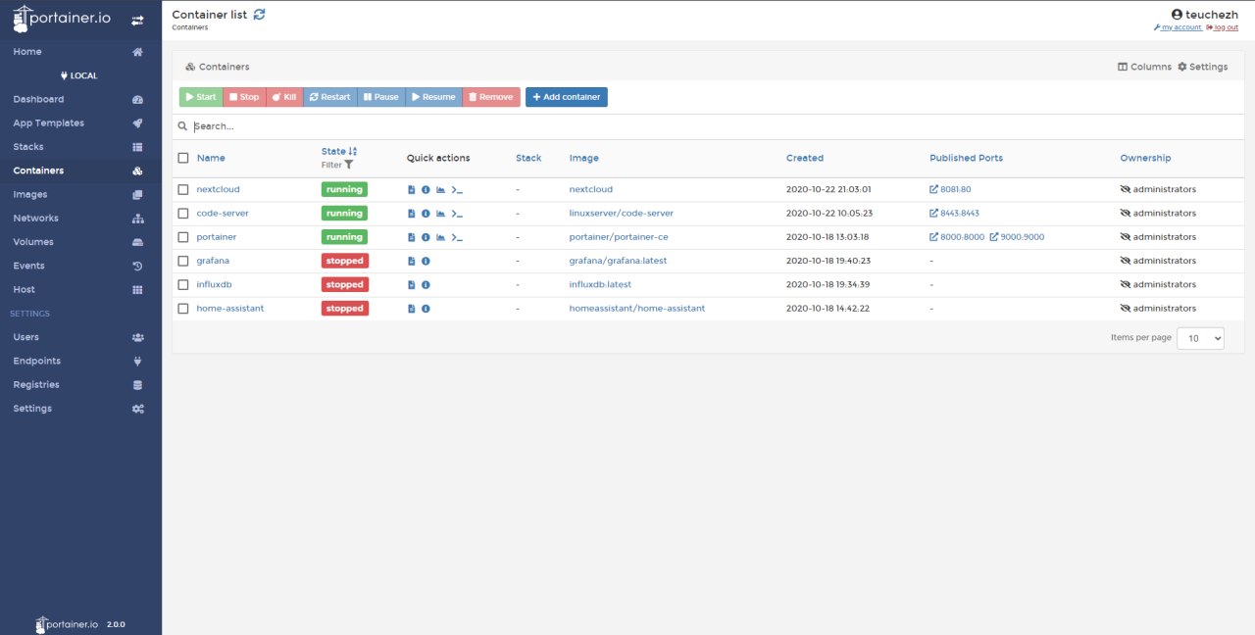The height and width of the screenshot is (635, 1255).
Task: Open console for portainer container
Action: 457,237
